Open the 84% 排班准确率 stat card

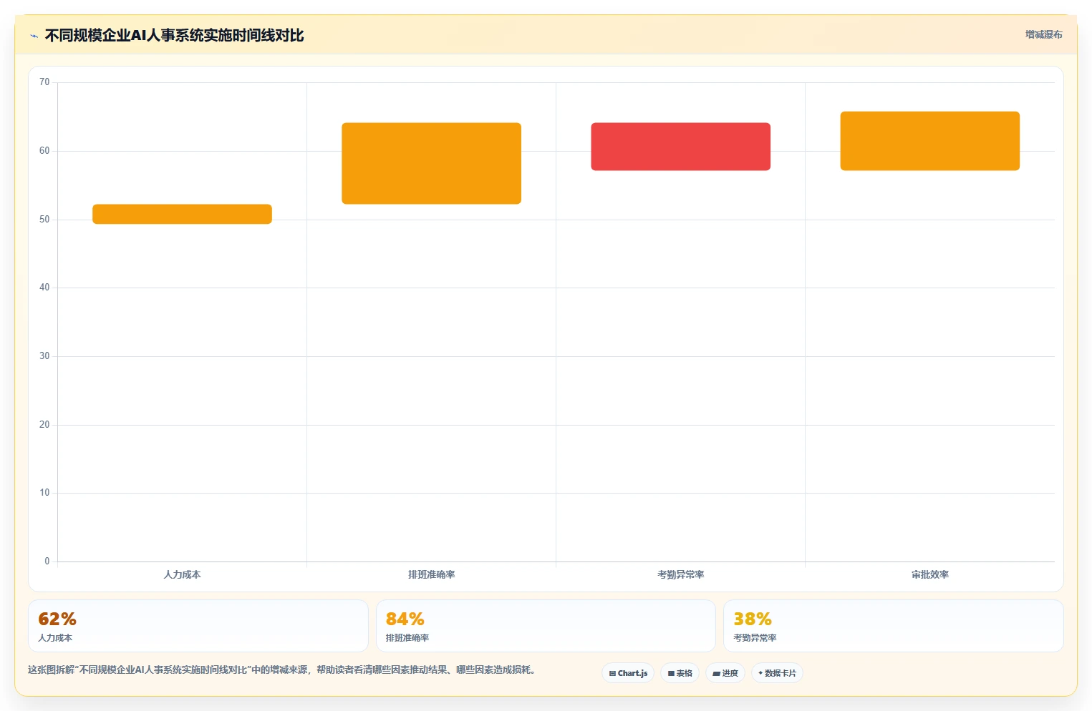tap(546, 626)
